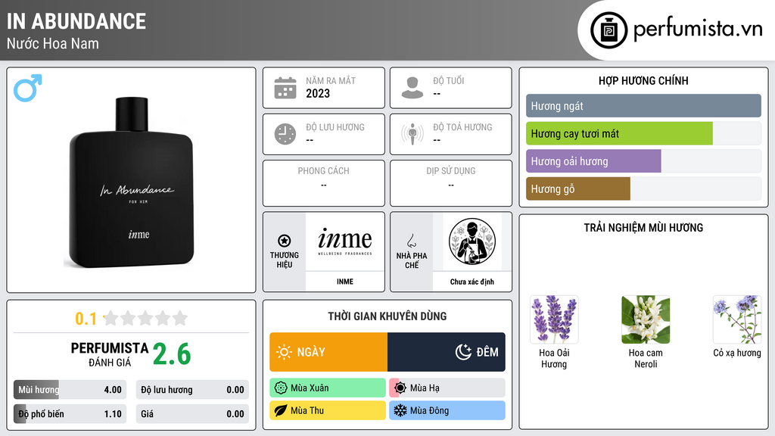Click the In Abundance bottle image
The height and width of the screenshot is (436, 775).
[x=131, y=182]
